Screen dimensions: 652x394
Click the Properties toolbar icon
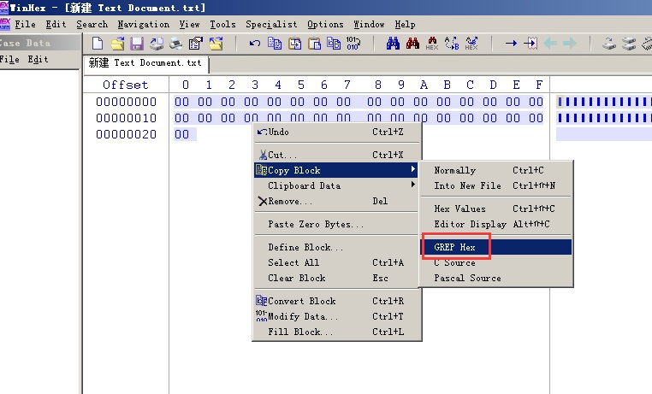point(195,44)
